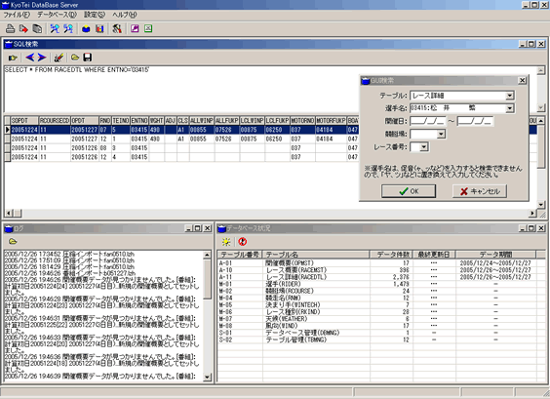Click the printer icon in main toolbar

click(10, 28)
